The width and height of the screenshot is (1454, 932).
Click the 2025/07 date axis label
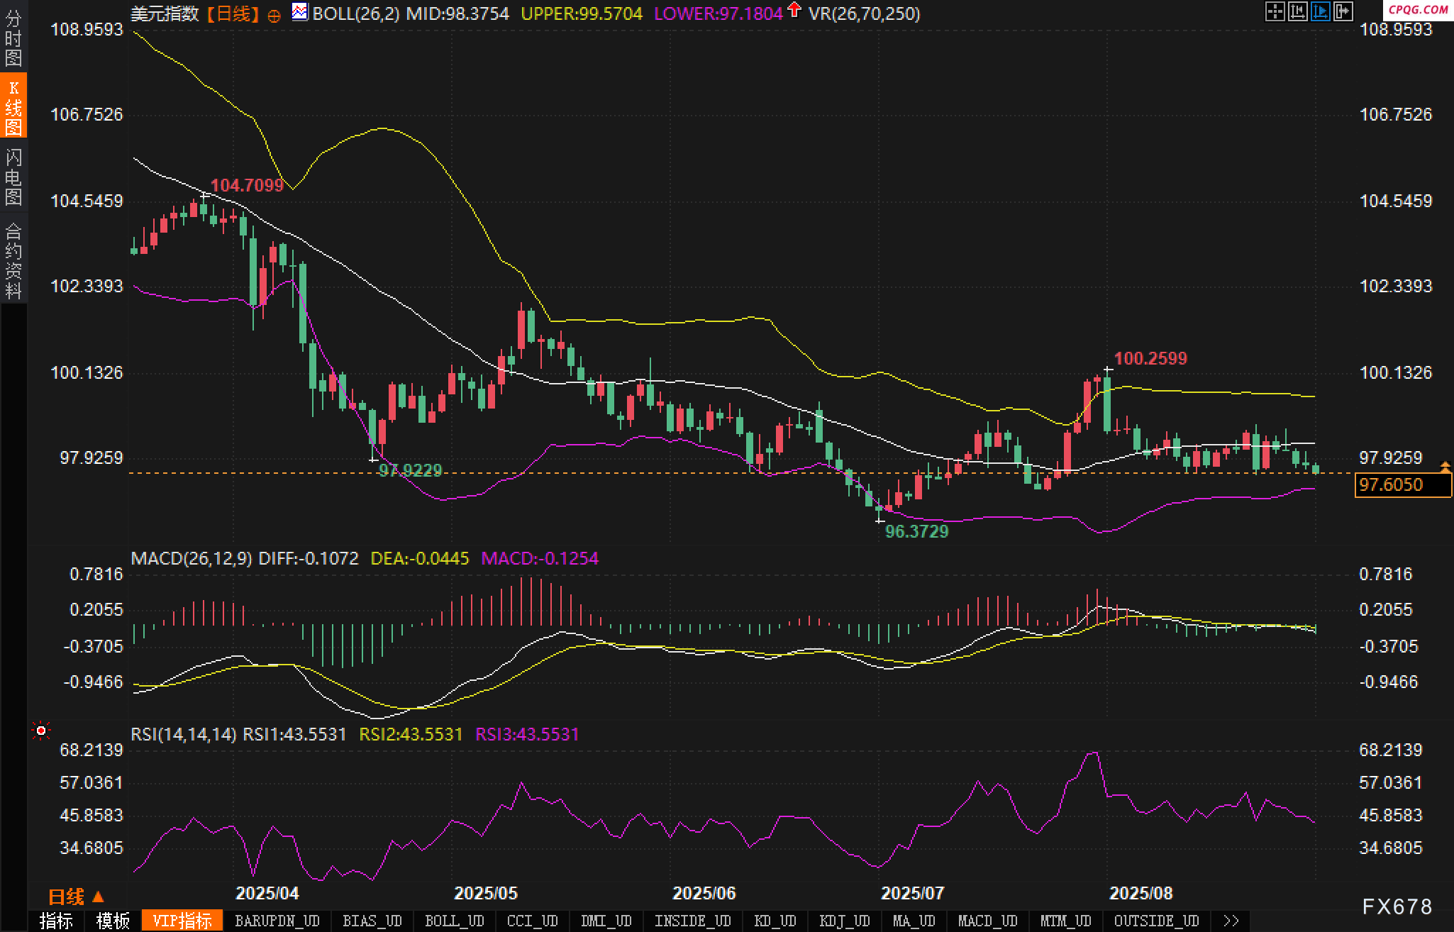tap(913, 893)
